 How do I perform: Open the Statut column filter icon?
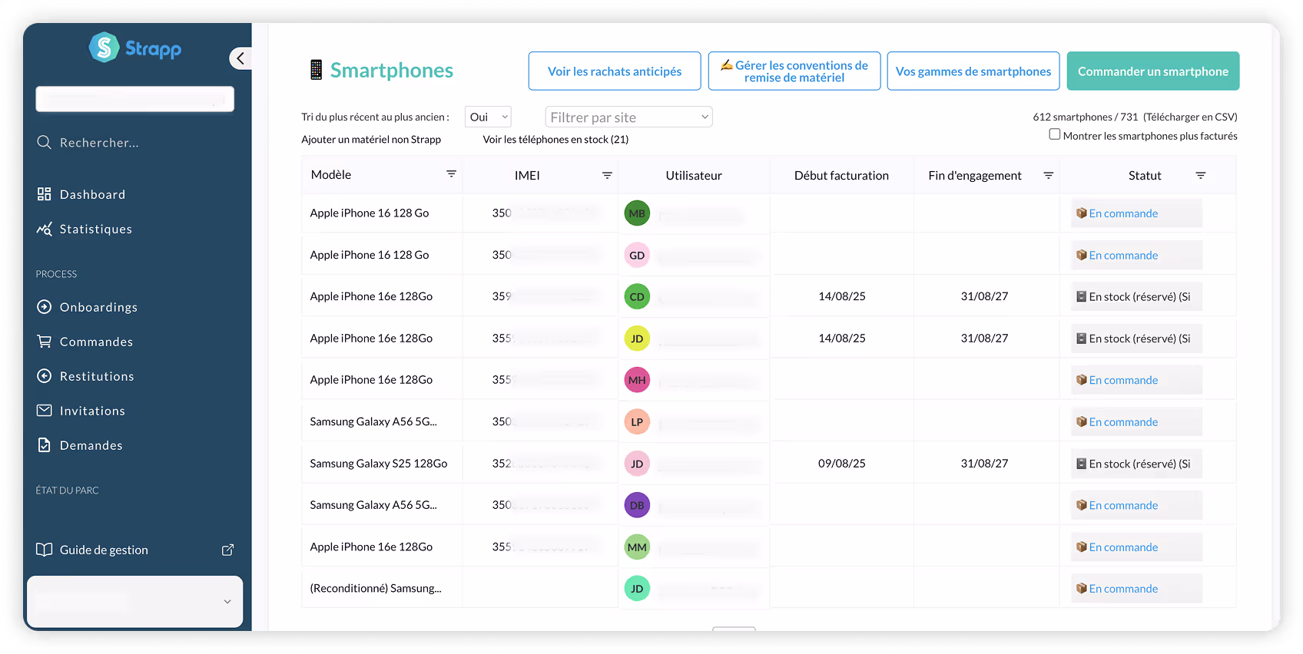coord(1201,176)
